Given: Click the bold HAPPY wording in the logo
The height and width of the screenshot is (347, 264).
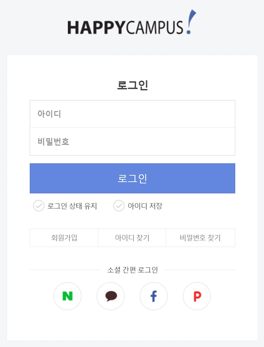Looking at the screenshot, I should coord(97,27).
